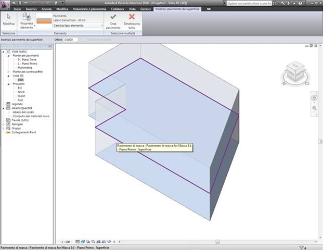Image resolution: width=323 pixels, height=250 pixels.
Task: Expand the Gruppi tree node
Action: tap(3, 128)
